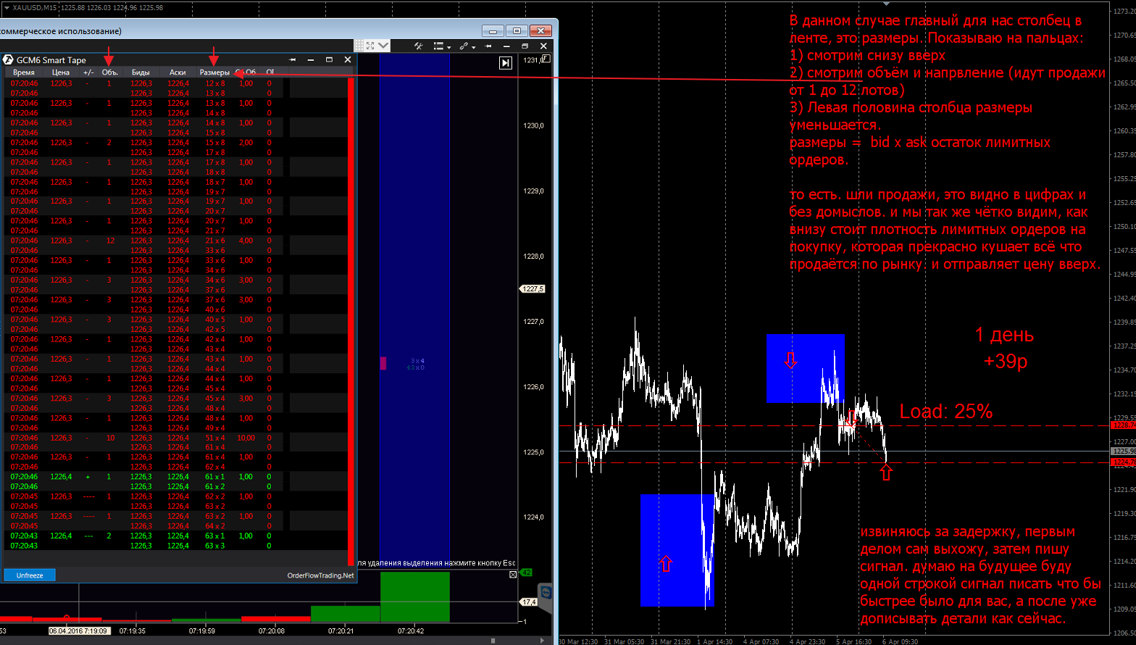The width and height of the screenshot is (1136, 645).
Task: Click the Объ. column header
Action: click(x=109, y=72)
